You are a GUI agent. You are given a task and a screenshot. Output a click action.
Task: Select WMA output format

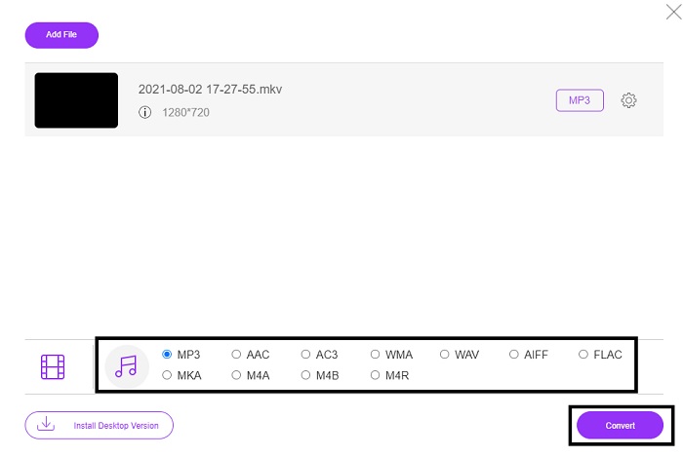pos(376,355)
